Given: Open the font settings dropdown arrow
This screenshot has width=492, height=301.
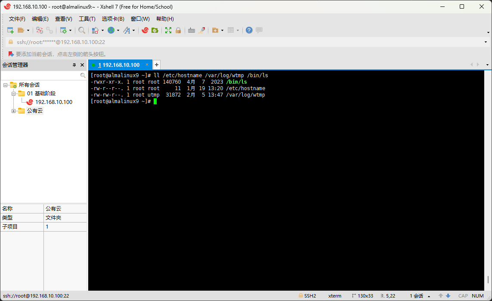Looking at the screenshot, I should [x=134, y=30].
